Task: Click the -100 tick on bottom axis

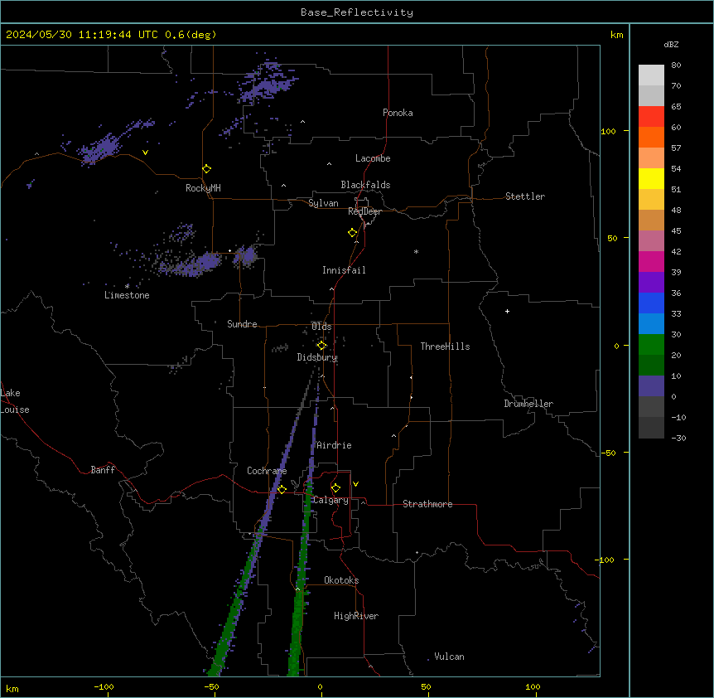Action: tap(104, 686)
